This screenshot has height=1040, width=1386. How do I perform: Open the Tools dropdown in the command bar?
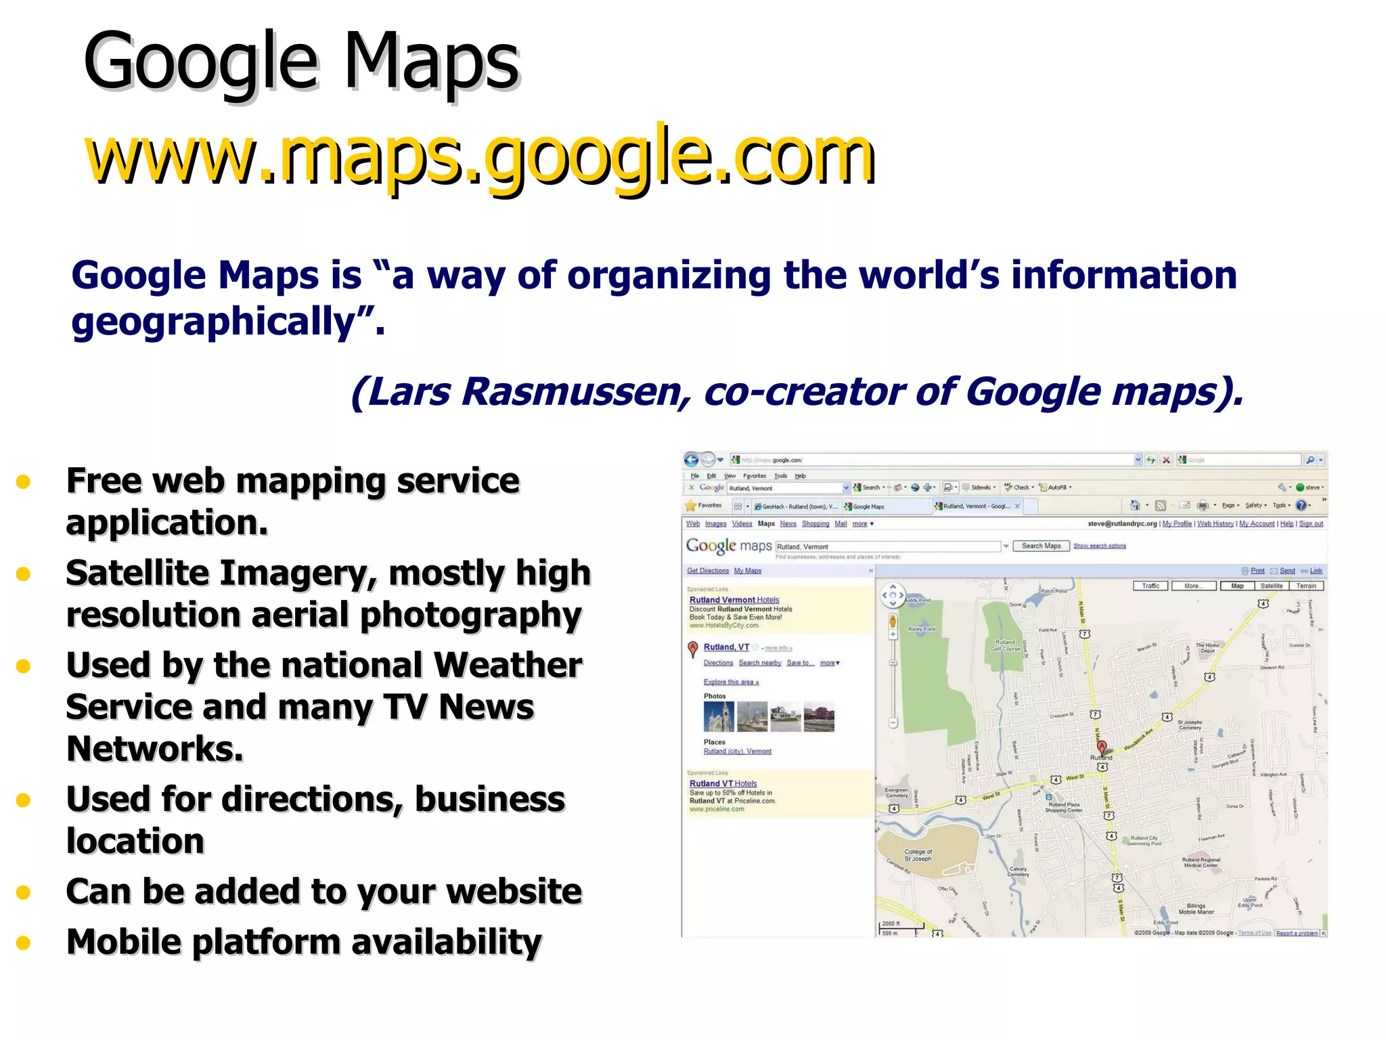click(x=1282, y=505)
